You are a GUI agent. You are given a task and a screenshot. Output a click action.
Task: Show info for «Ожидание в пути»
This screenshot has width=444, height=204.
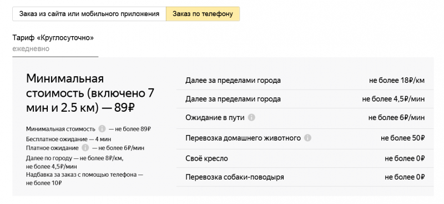point(251,117)
